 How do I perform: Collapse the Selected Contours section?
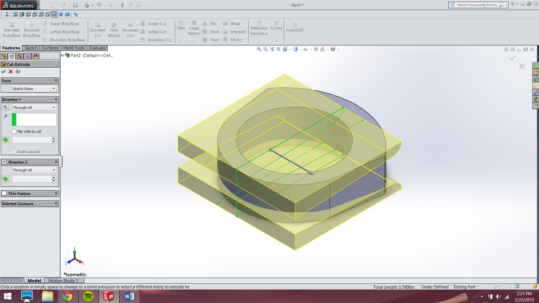56,203
